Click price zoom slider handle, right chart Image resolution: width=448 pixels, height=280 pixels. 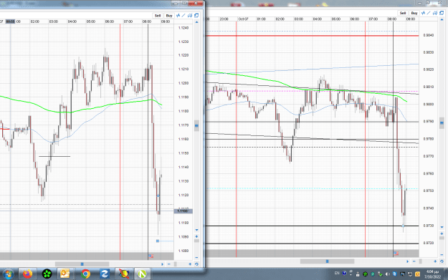[x=442, y=238]
